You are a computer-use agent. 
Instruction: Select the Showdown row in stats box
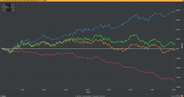[8, 6]
